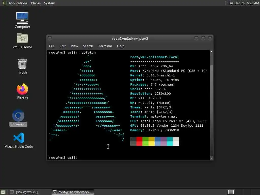Click the terminal scrollbar down arrow

(x=212, y=158)
